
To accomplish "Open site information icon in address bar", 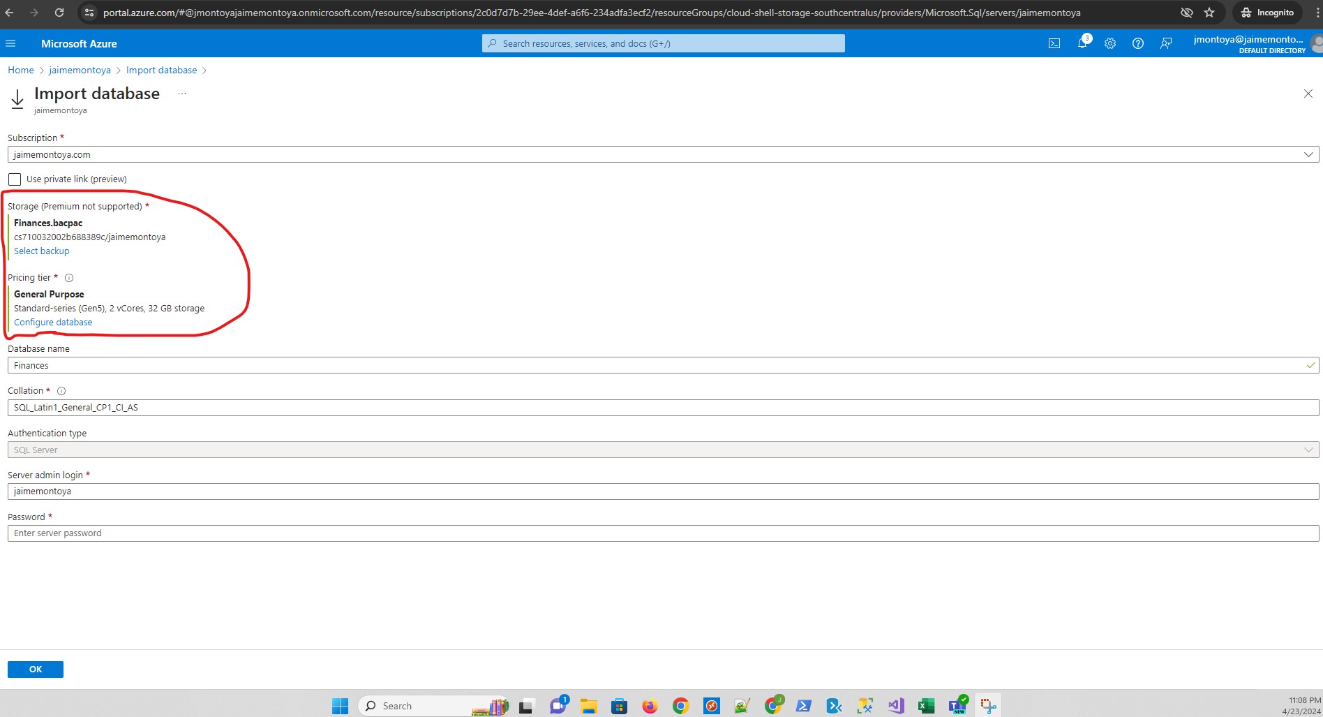I will click(x=89, y=13).
